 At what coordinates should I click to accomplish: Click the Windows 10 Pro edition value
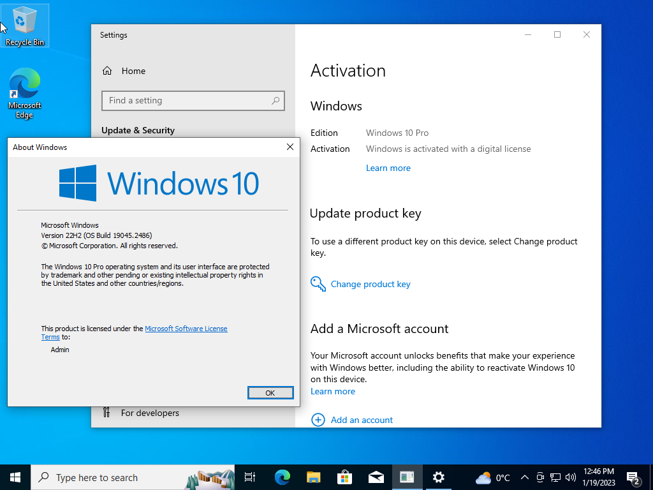pyautogui.click(x=397, y=133)
